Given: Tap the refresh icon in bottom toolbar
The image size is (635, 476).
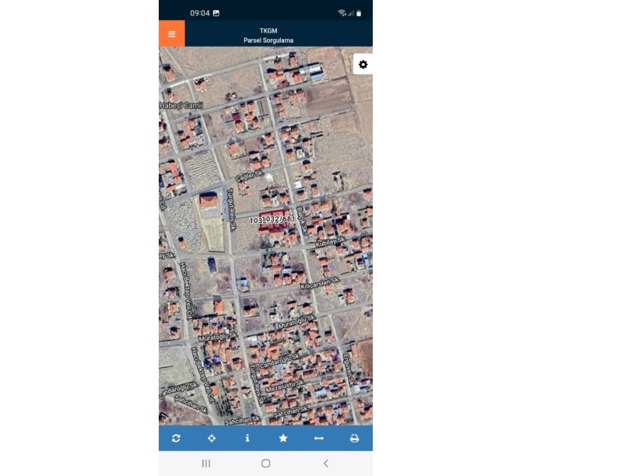Looking at the screenshot, I should click(176, 438).
